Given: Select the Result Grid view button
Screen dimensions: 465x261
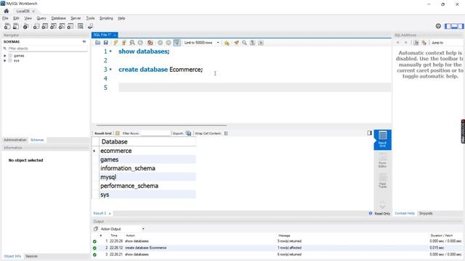Looking at the screenshot, I should click(x=383, y=140).
